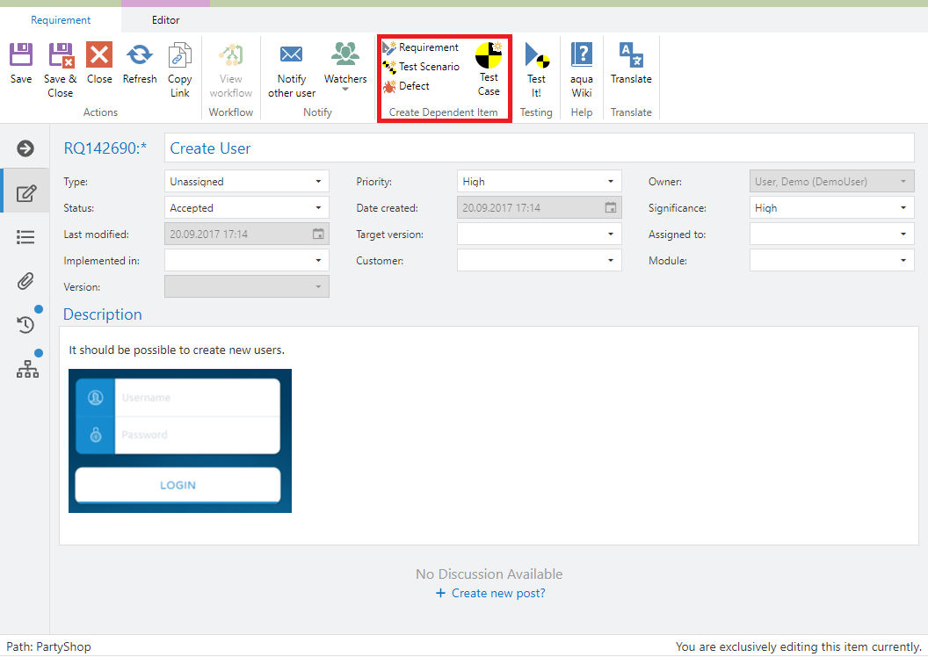Click the Create new post link
The height and width of the screenshot is (657, 928).
tap(490, 594)
